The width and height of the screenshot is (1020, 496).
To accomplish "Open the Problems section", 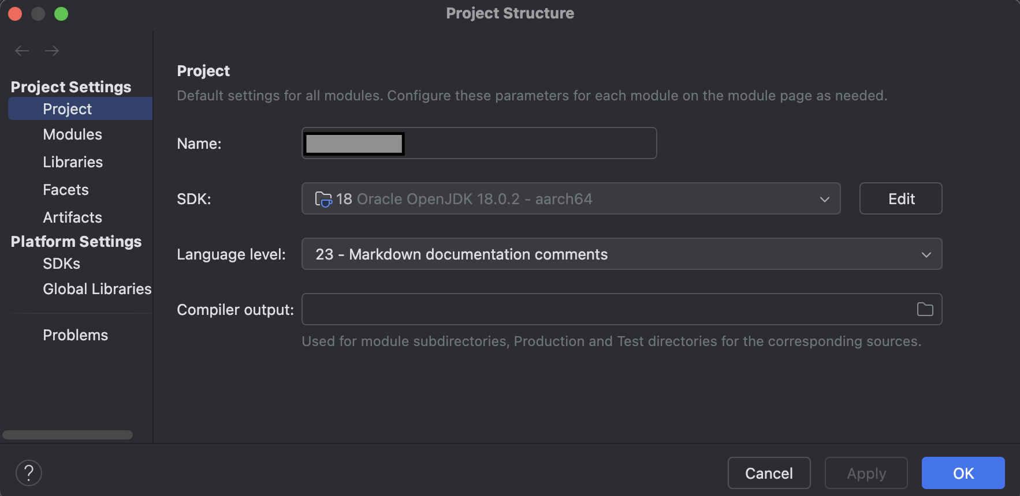I will pos(75,335).
